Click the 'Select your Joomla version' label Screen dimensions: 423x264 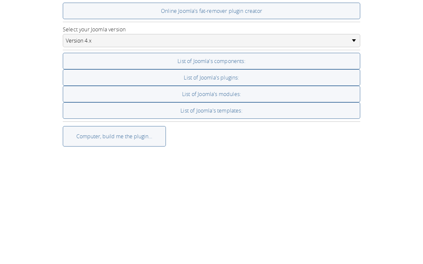94,29
